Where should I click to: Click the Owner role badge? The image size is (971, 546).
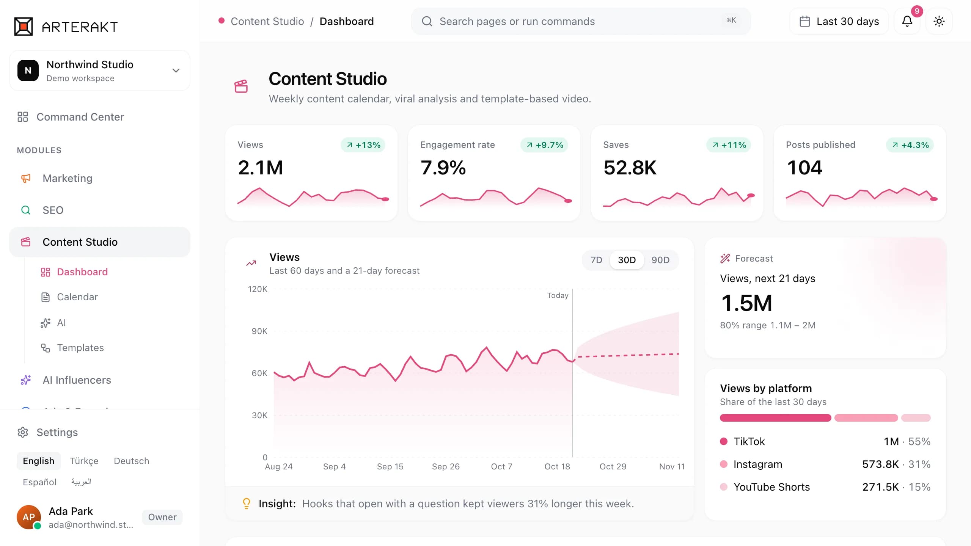tap(162, 517)
